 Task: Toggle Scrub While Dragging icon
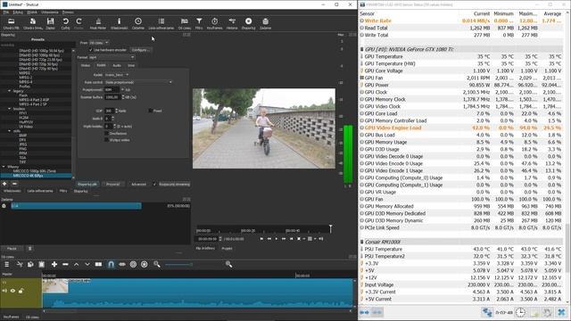(122, 264)
